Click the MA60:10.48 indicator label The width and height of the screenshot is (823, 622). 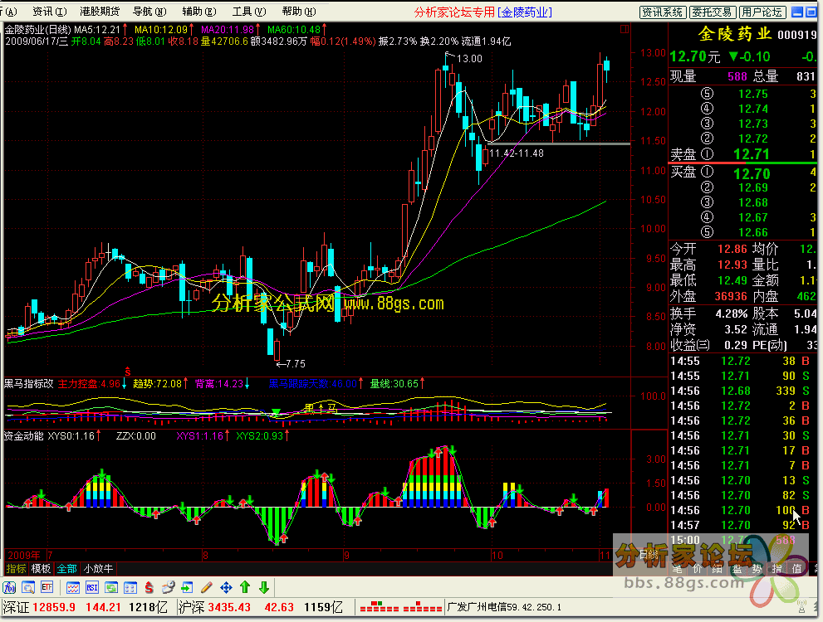(x=294, y=30)
